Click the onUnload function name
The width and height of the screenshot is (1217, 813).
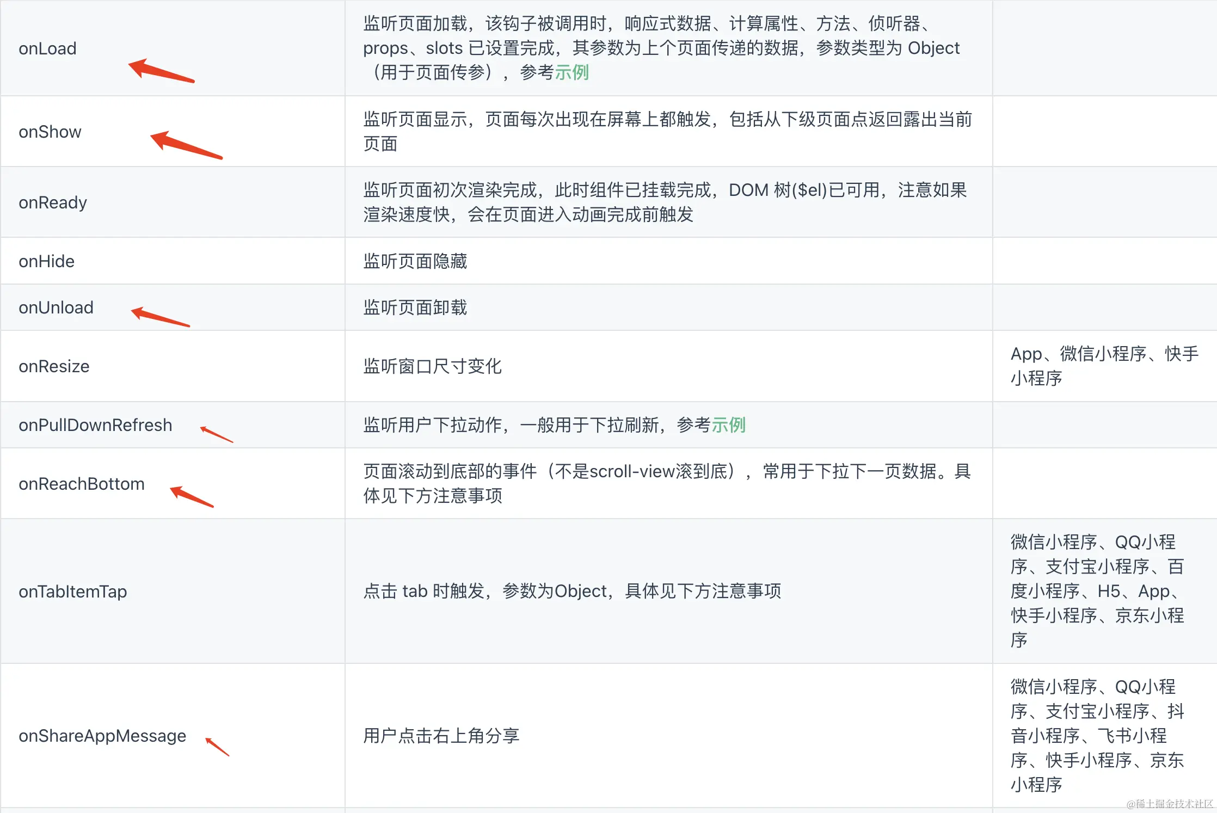56,307
